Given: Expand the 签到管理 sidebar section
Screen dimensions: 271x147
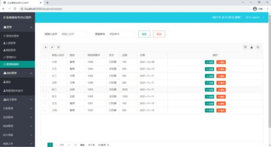Looking at the screenshot, I should pyautogui.click(x=17, y=117).
